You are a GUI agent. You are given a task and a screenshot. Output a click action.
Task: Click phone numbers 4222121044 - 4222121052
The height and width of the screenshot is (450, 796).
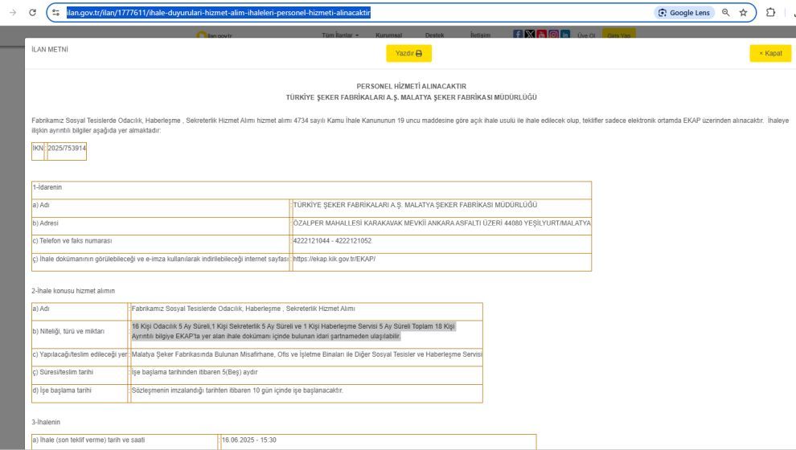332,241
